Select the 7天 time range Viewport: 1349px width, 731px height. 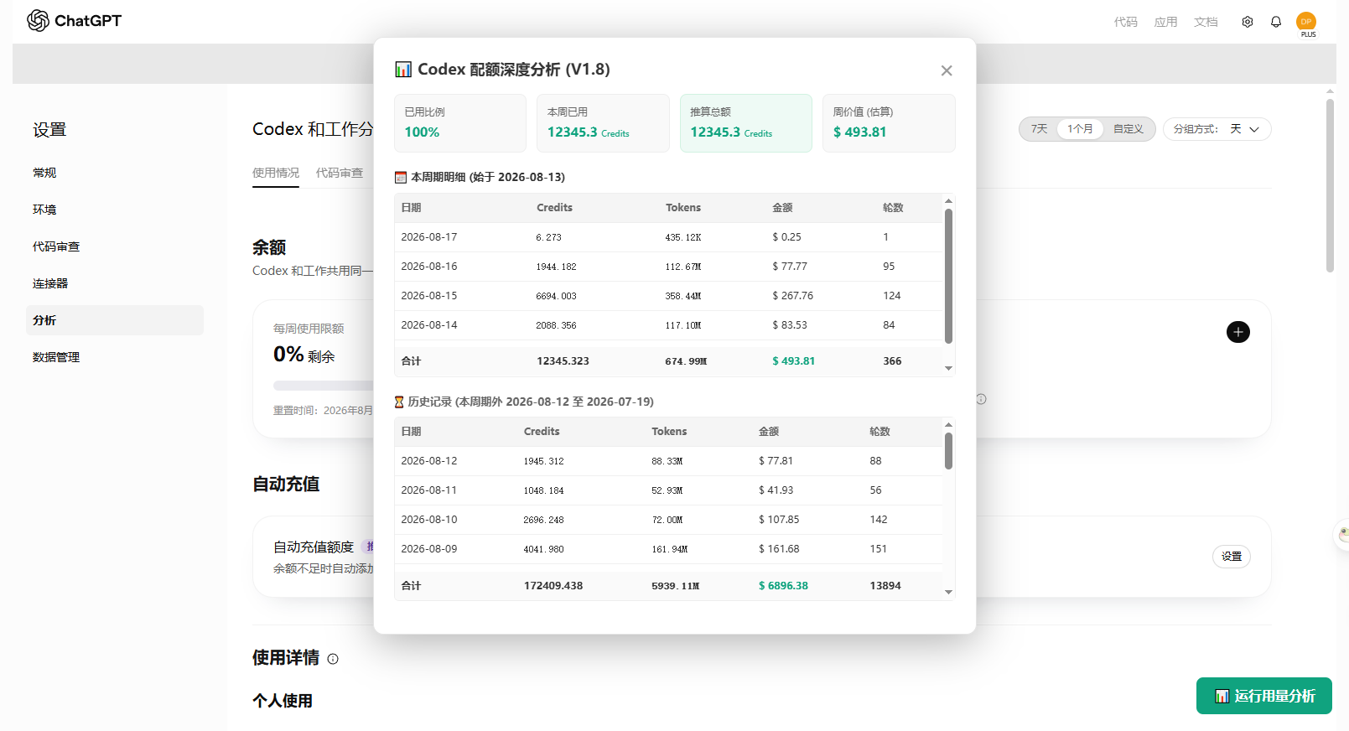pos(1040,129)
